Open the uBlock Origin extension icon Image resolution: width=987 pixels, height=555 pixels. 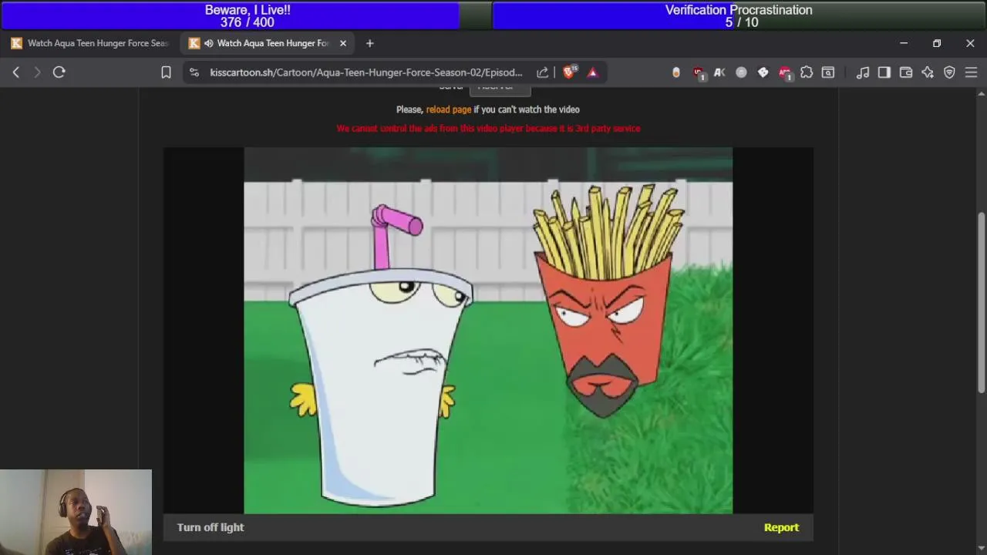click(x=699, y=72)
